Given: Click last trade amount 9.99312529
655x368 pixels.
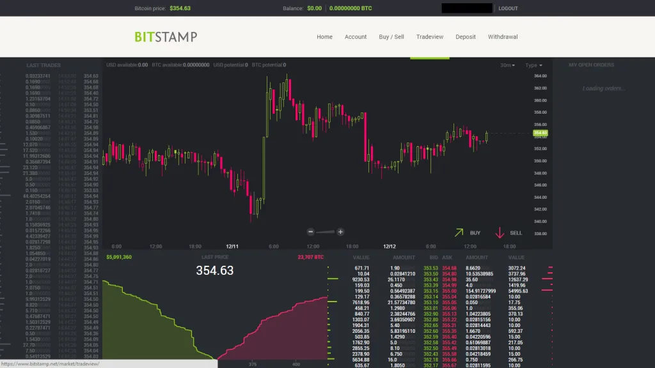Looking at the screenshot, I should (38, 299).
